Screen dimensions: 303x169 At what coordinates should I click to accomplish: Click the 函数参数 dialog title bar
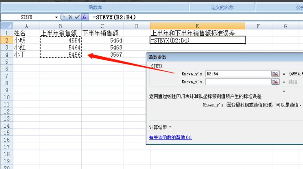tap(225, 57)
